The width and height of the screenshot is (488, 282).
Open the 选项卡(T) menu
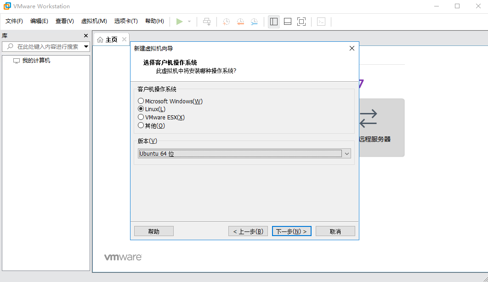click(126, 21)
